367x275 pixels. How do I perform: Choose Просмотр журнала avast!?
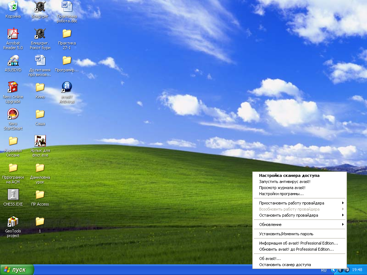tap(299, 188)
